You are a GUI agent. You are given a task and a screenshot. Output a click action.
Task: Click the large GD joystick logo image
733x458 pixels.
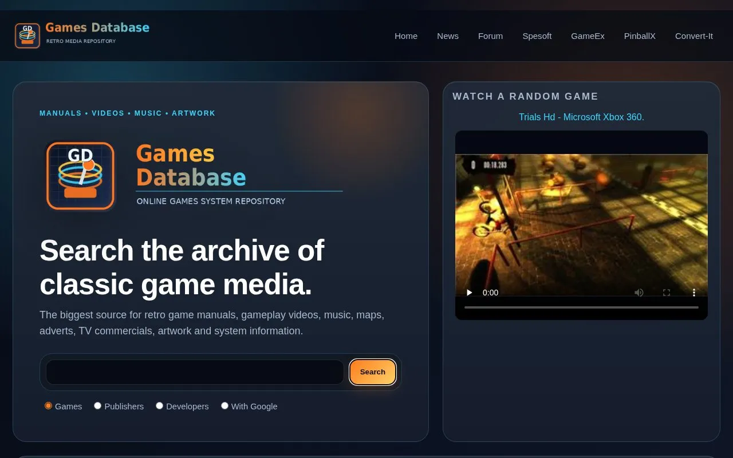(x=80, y=176)
